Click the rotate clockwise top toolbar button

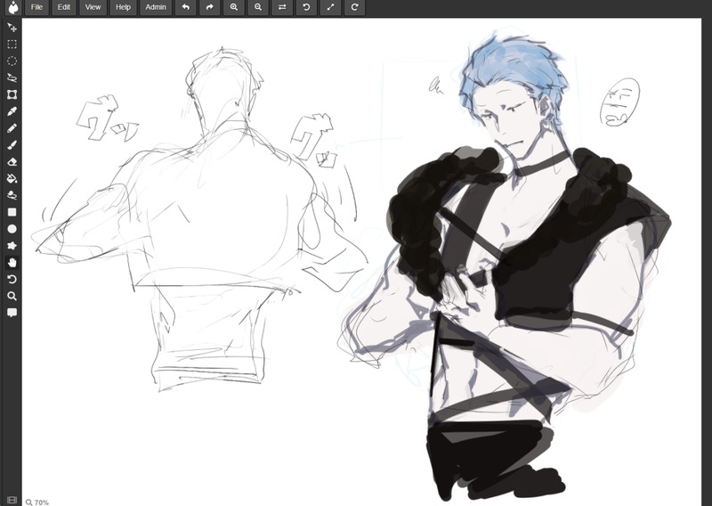(354, 7)
